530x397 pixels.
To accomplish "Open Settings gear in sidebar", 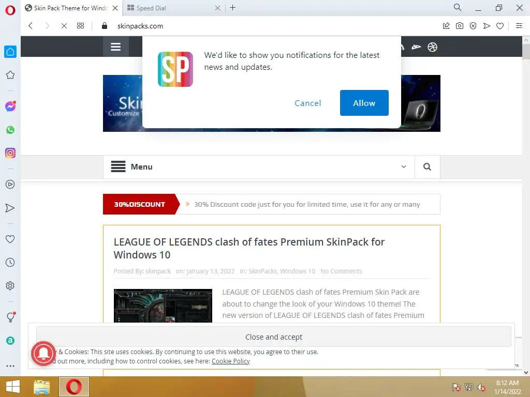I will (x=10, y=285).
